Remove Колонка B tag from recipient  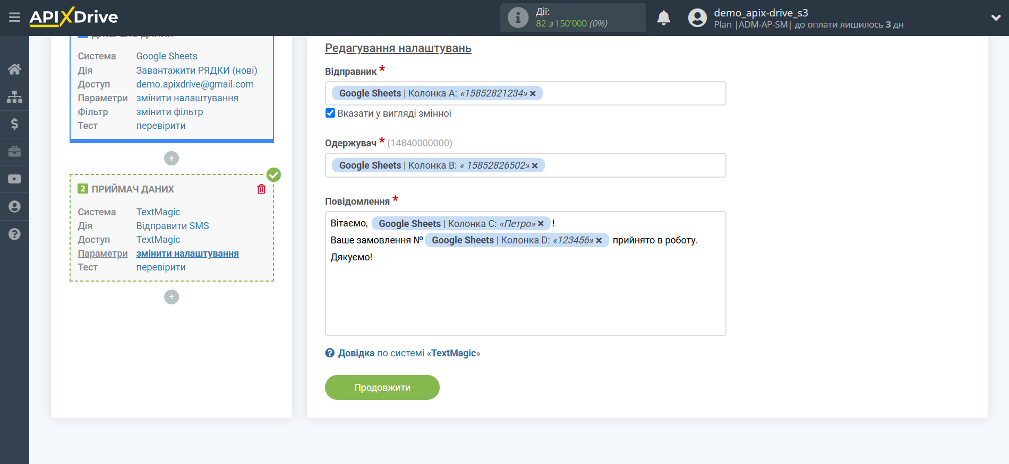pyautogui.click(x=535, y=166)
